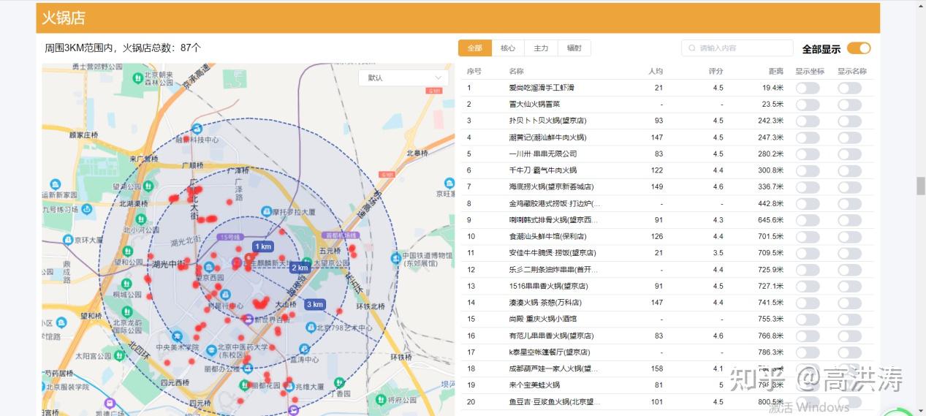The image size is (926, 416).
Task: Switch to the 主力 tab
Action: (x=541, y=48)
